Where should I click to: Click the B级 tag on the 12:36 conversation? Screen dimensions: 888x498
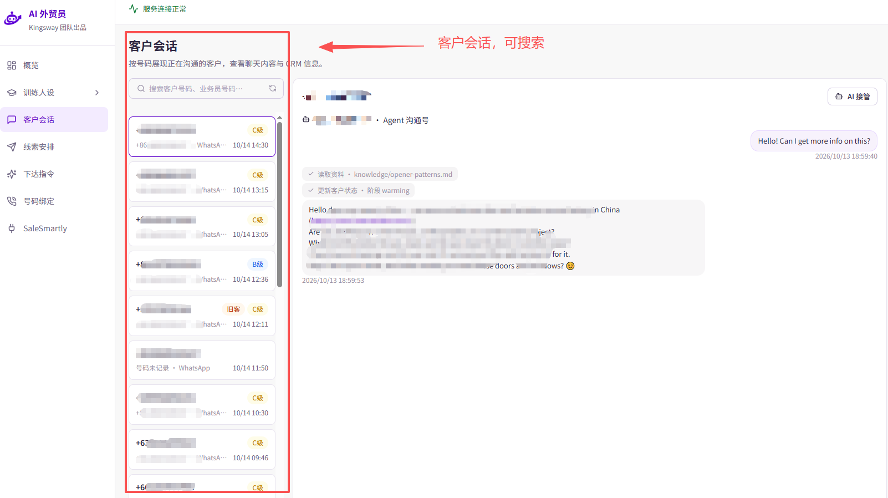tap(258, 265)
